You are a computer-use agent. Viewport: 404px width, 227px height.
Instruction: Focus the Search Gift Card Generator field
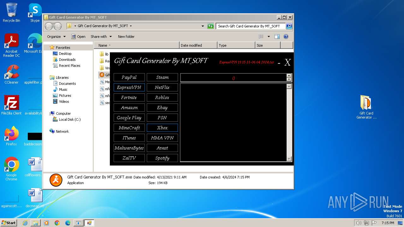point(251,26)
